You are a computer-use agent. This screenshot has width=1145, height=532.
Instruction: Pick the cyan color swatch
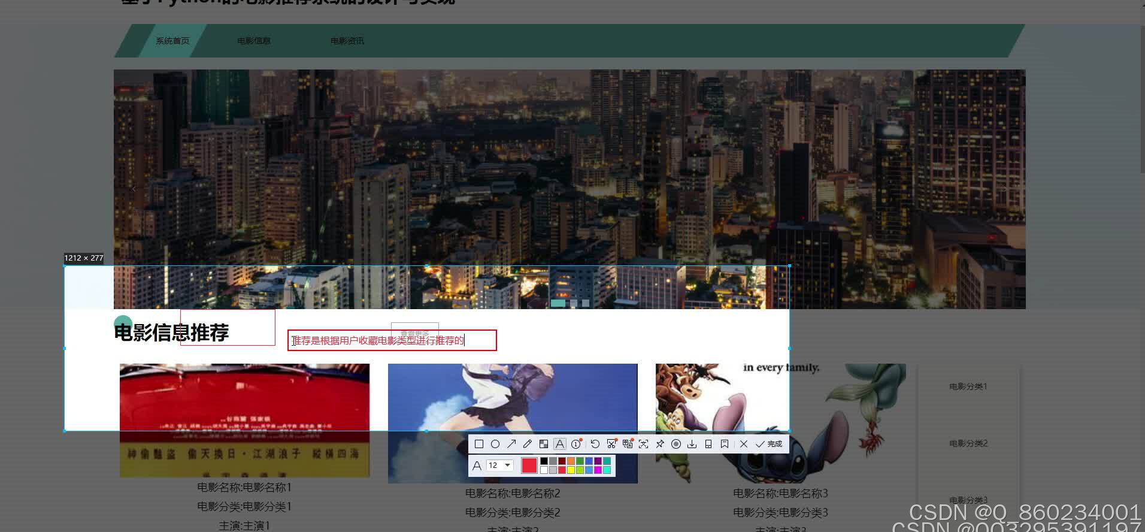coord(607,470)
